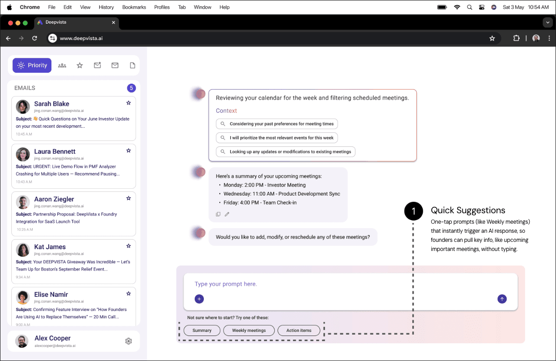556x361 pixels.
Task: Click the plus attachment button in prompt box
Action: 199,299
